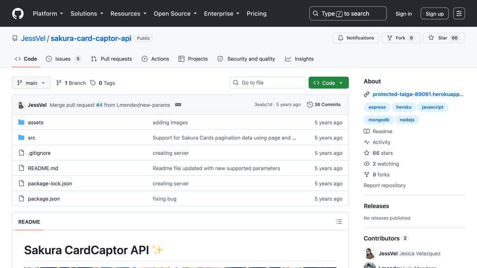Click the heroku topic tag
The image size is (477, 268).
[x=404, y=107]
